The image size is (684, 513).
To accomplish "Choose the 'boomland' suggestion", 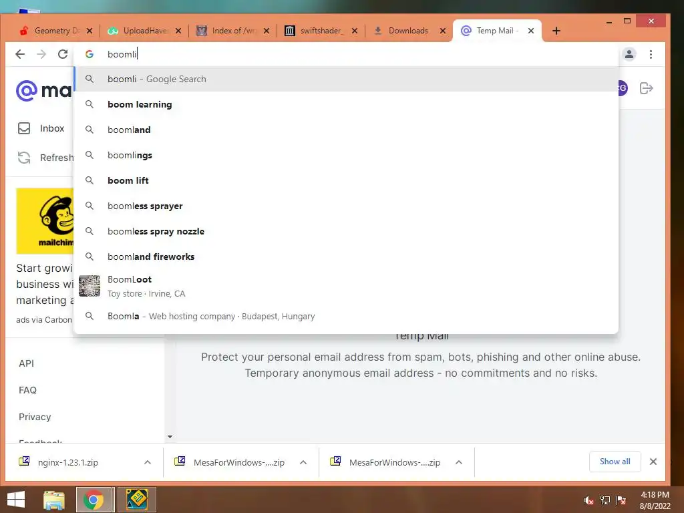I will click(x=346, y=130).
